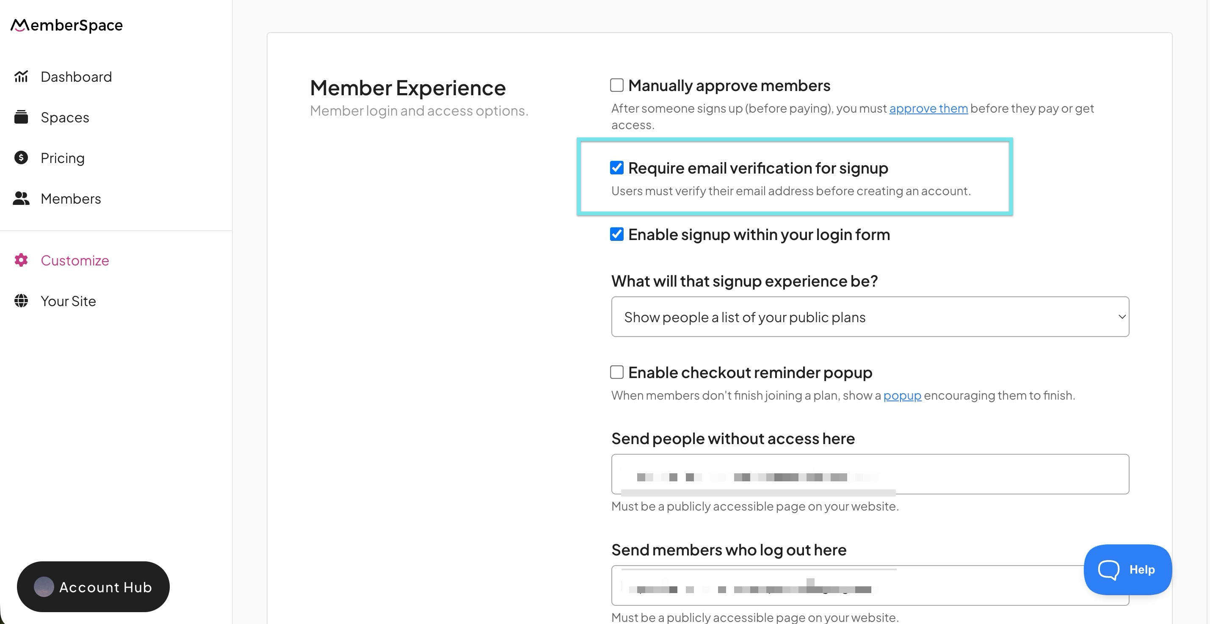Uncheck Require email verification for signup
The height and width of the screenshot is (624, 1210).
pos(617,168)
